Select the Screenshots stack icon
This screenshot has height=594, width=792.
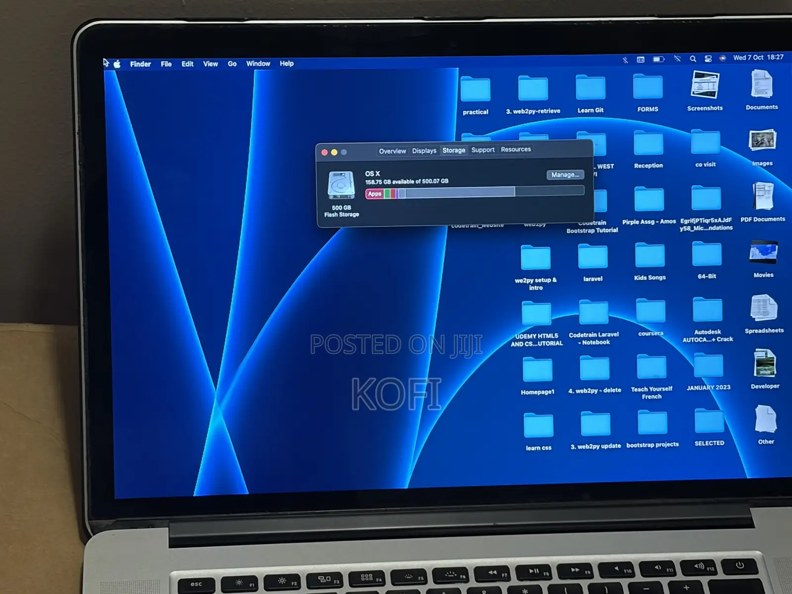click(705, 85)
